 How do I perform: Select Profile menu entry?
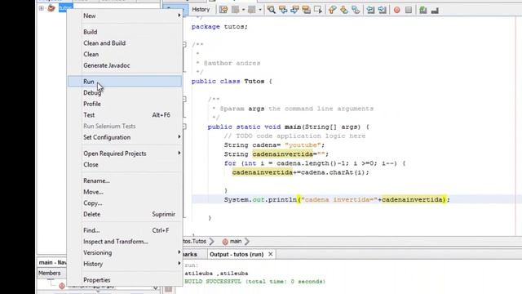point(125,104)
